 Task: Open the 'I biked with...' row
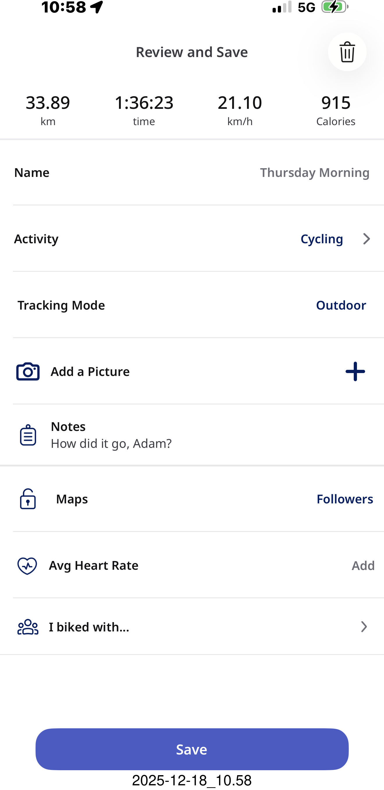89,627
